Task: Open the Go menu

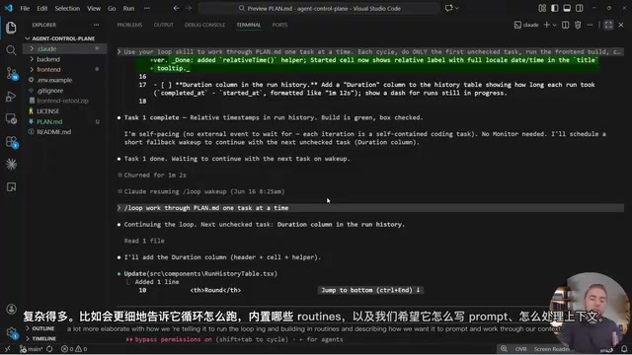Action: tap(112, 8)
